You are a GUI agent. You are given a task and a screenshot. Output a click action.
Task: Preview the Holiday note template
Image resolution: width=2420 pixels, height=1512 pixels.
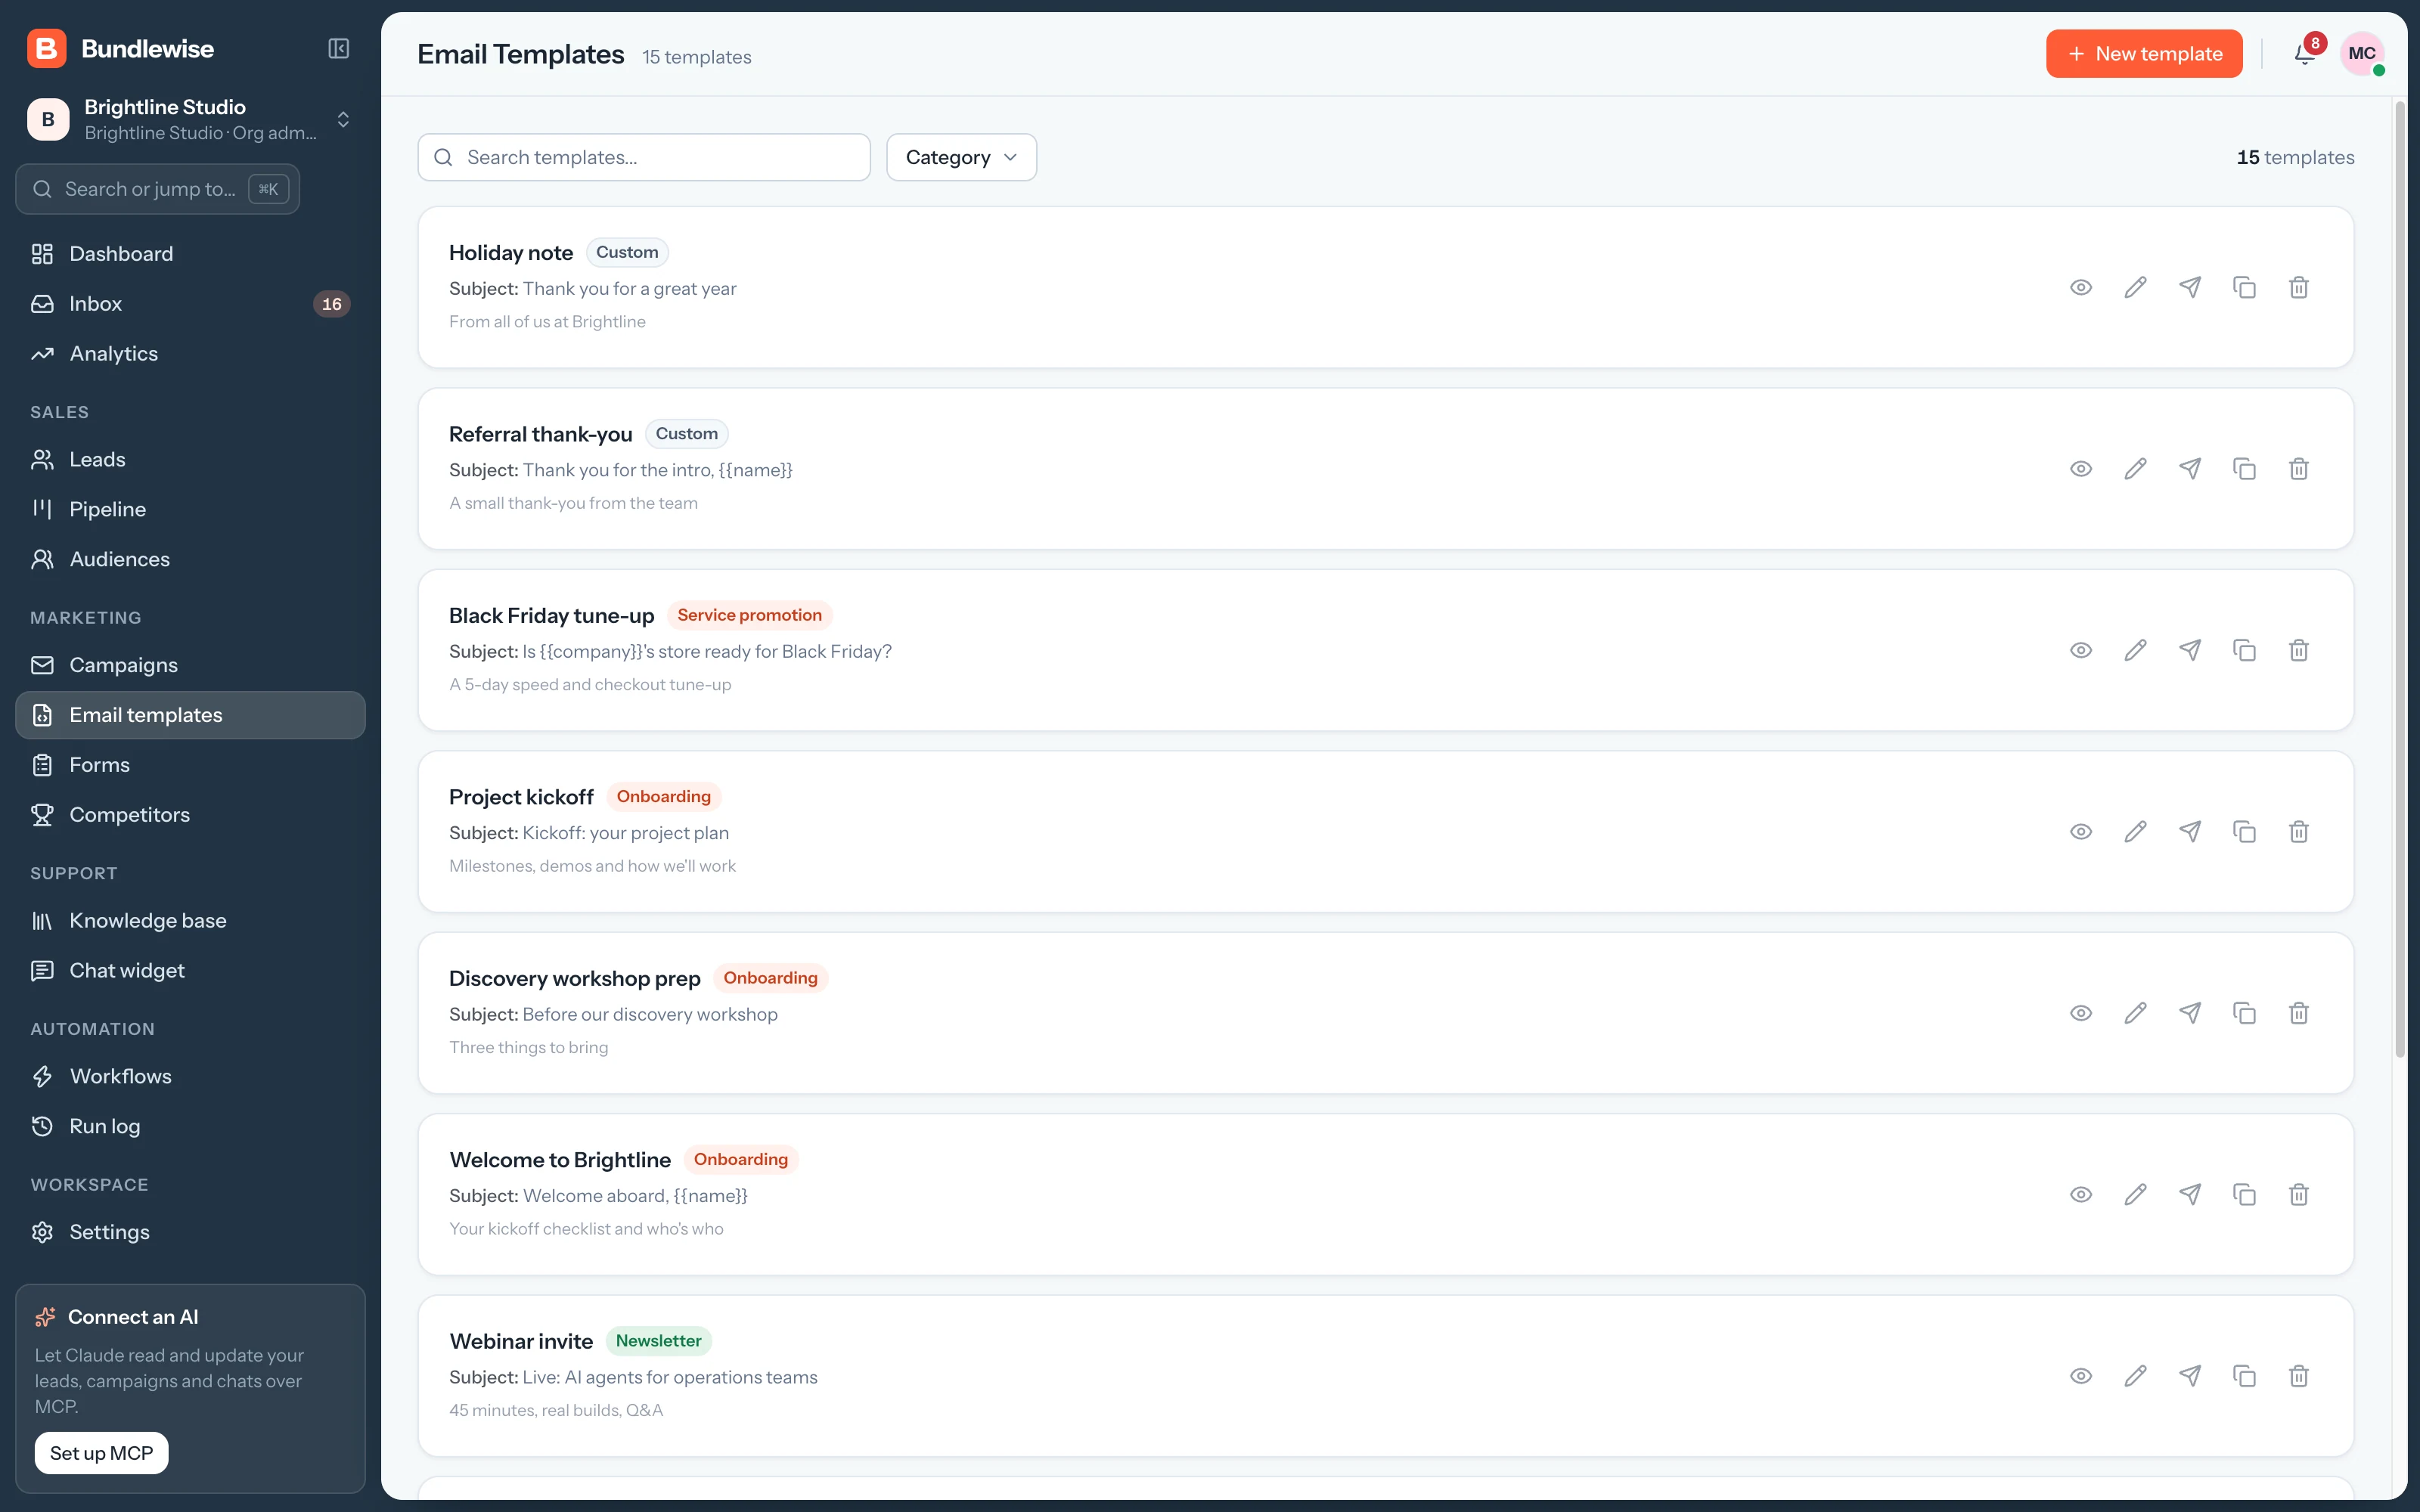point(2081,288)
